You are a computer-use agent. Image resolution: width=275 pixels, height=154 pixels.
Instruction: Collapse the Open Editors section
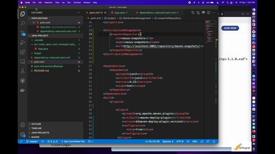pos(55,18)
